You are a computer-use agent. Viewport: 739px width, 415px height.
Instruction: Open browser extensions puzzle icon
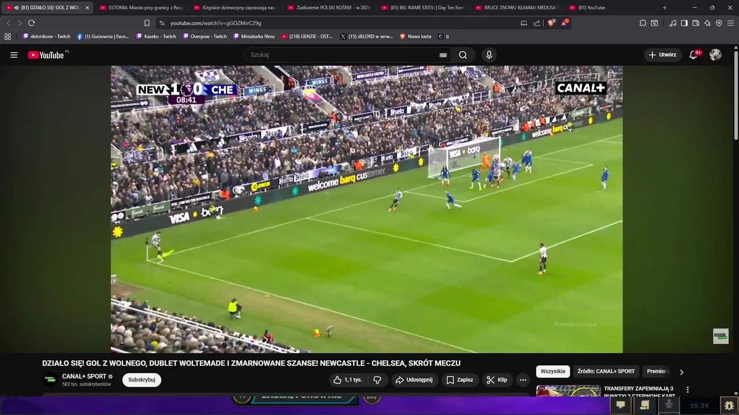pyautogui.click(x=643, y=23)
